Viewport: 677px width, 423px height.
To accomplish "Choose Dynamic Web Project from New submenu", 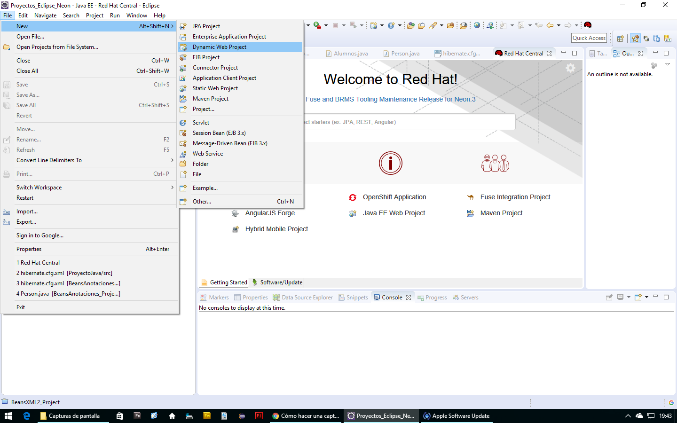I will point(240,47).
